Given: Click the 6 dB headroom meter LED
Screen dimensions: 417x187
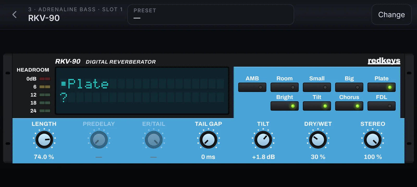Looking at the screenshot, I should [45, 87].
